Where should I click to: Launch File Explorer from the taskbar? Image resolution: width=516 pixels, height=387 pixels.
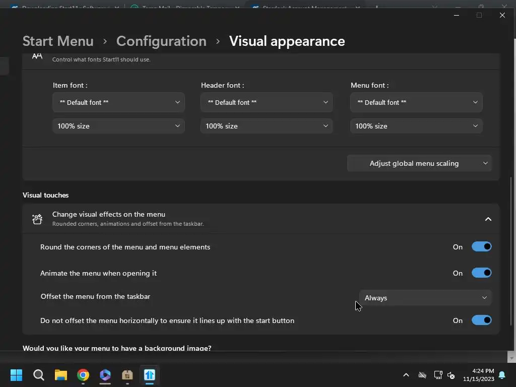[61, 375]
